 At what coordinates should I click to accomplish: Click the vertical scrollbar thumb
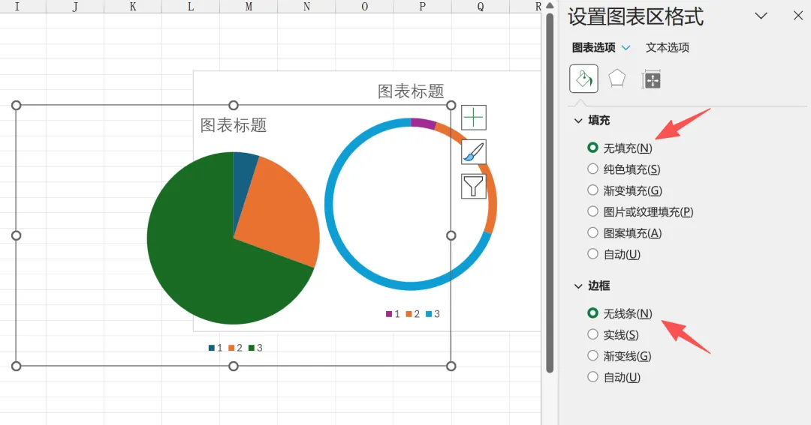coord(550,192)
